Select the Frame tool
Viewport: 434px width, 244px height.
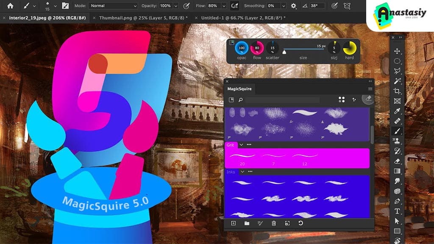point(397,101)
